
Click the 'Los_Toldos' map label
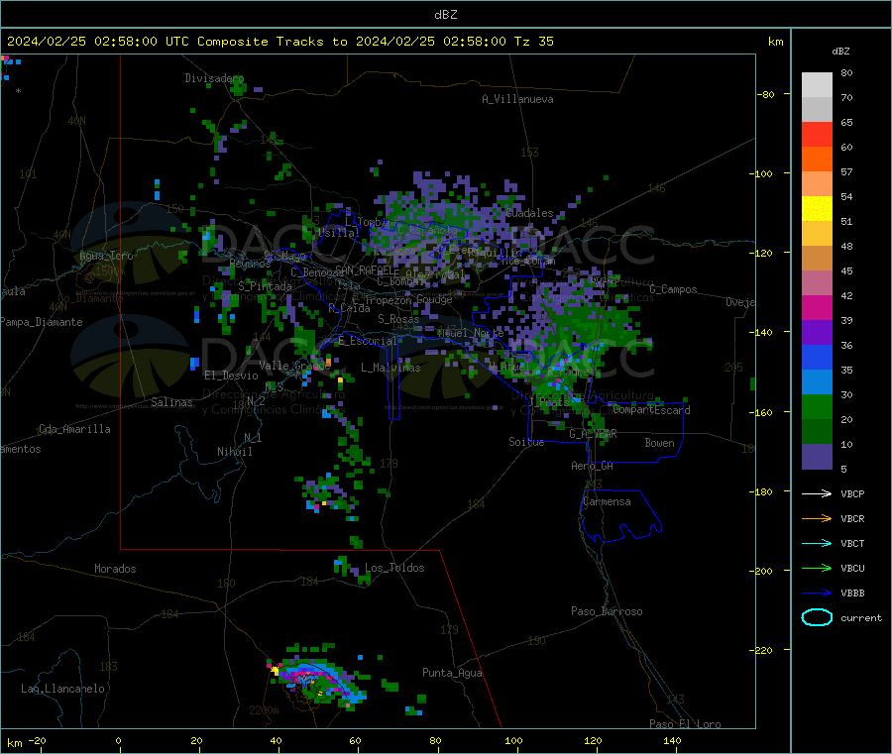(394, 568)
